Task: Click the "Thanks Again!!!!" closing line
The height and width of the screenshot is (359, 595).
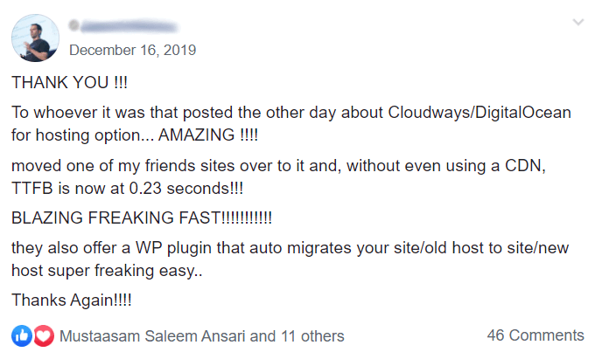Action: tap(72, 300)
